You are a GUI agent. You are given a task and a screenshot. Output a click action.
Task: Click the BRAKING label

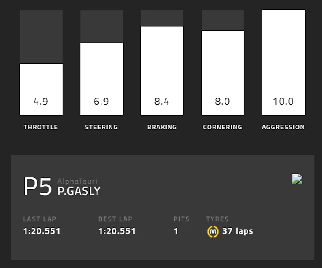(x=162, y=127)
